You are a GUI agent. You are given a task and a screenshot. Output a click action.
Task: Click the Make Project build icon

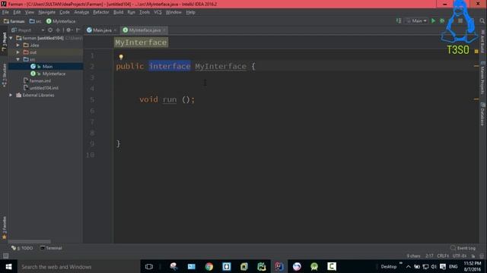[x=399, y=20]
